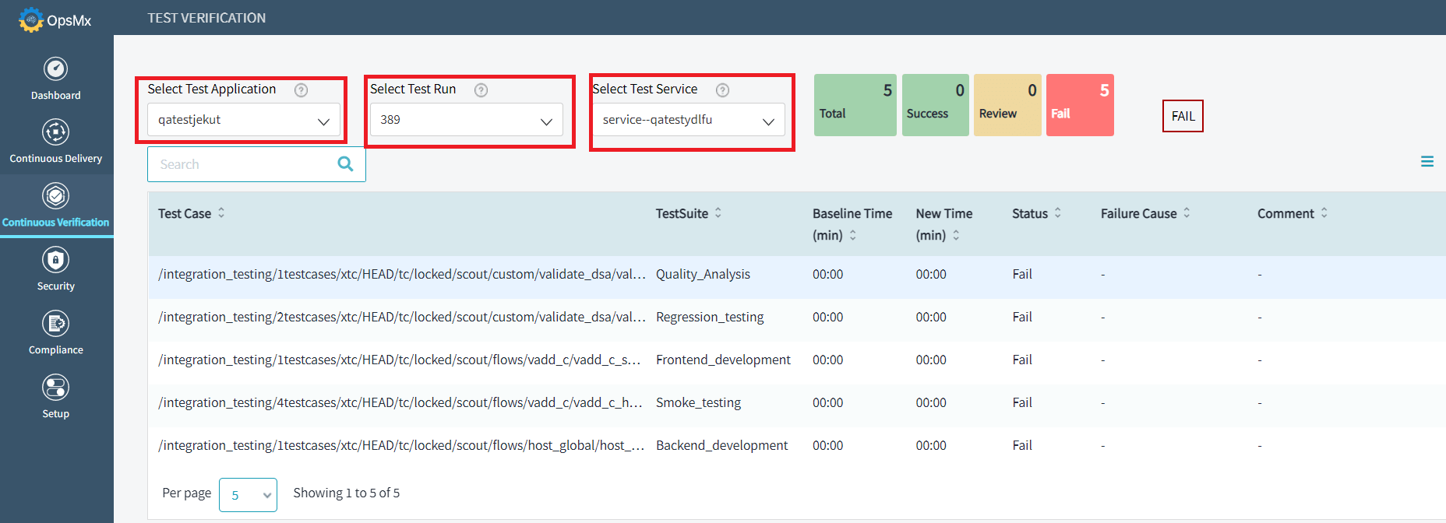Viewport: 1446px width, 523px height.
Task: Click the Frontend_development suite cell
Action: click(x=723, y=360)
